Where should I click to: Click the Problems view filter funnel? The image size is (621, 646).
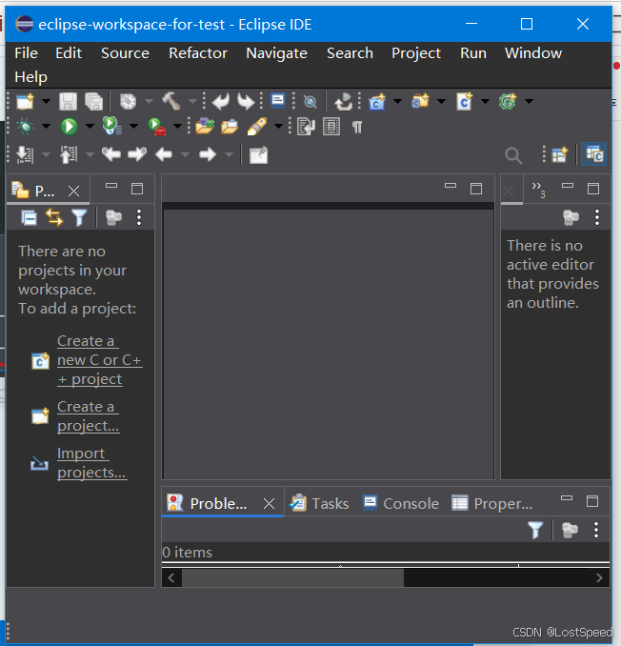pos(535,530)
